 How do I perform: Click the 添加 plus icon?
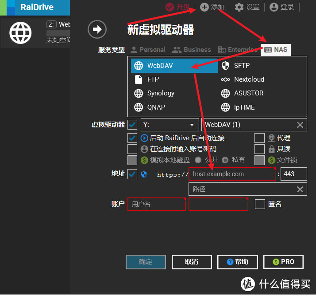click(204, 7)
